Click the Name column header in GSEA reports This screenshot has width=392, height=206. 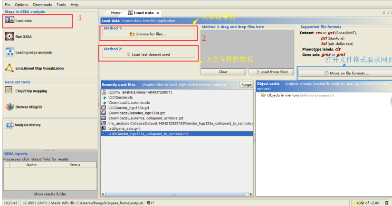[31, 165]
